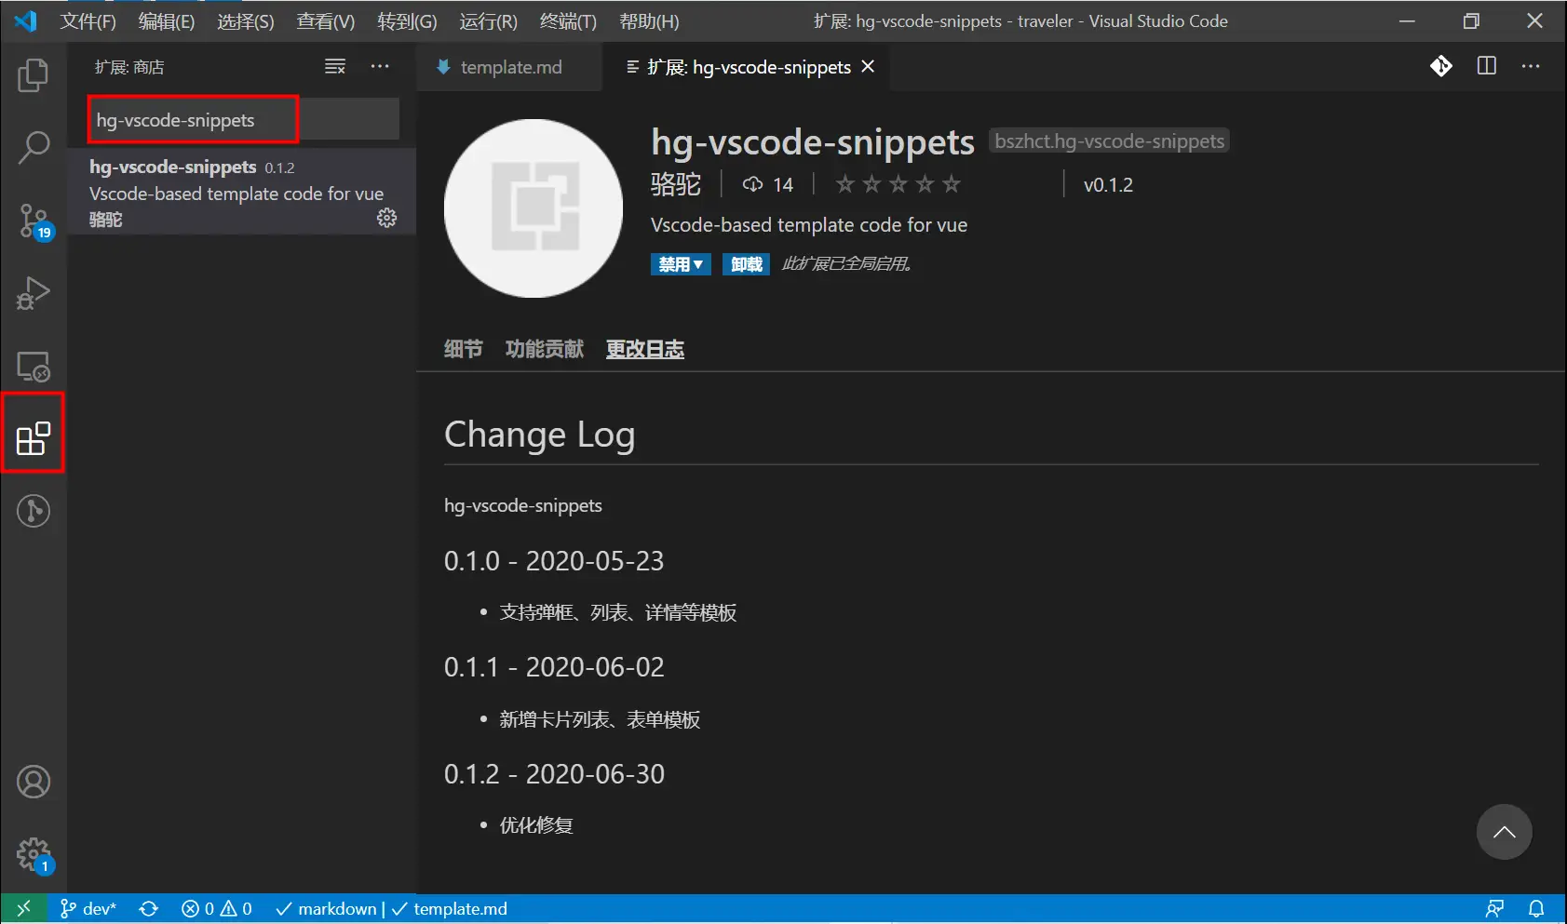Image resolution: width=1567 pixels, height=924 pixels.
Task: Click bullet text 支持弹框、列表、详情等模板
Action: click(x=618, y=612)
